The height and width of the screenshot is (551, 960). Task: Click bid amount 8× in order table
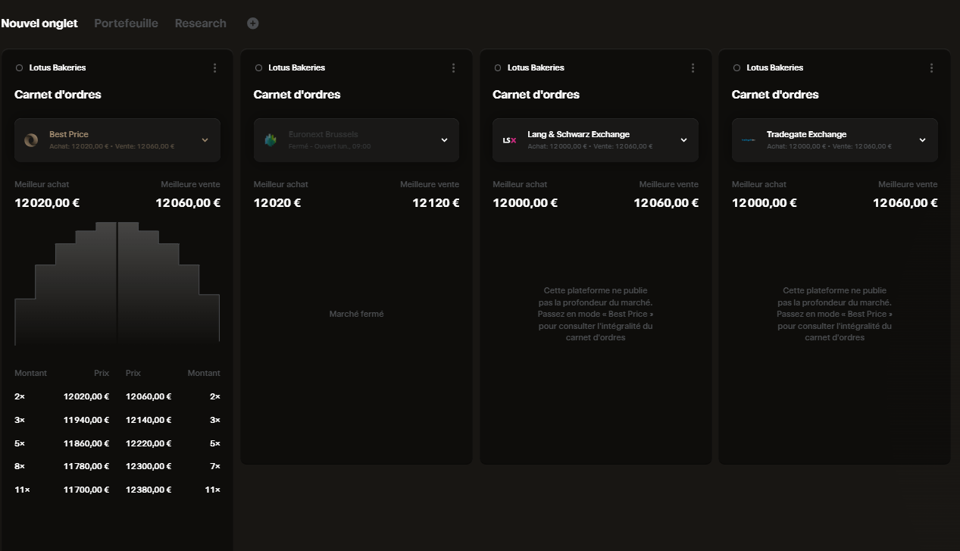click(x=20, y=466)
